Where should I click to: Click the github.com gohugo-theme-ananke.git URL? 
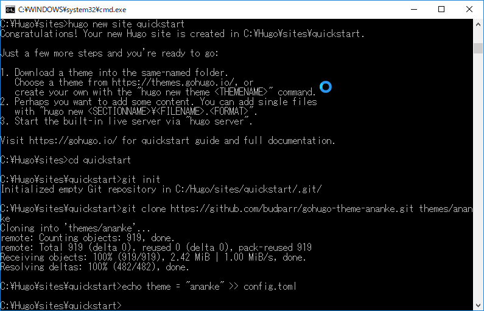pos(292,209)
